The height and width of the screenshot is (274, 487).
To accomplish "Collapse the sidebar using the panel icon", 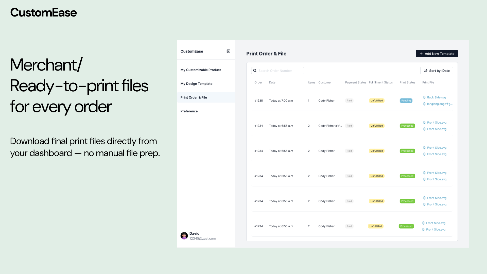I will [228, 51].
